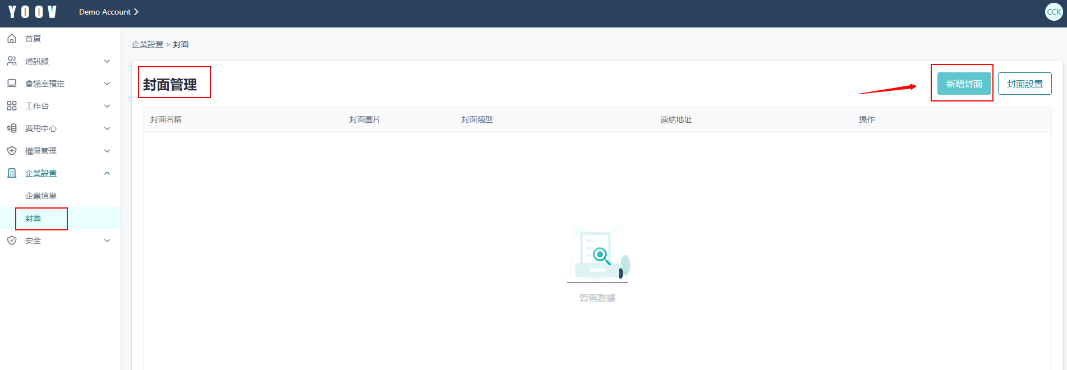Viewport: 1067px width, 370px height.
Task: Click the enterprise settings building icon
Action: [12, 173]
